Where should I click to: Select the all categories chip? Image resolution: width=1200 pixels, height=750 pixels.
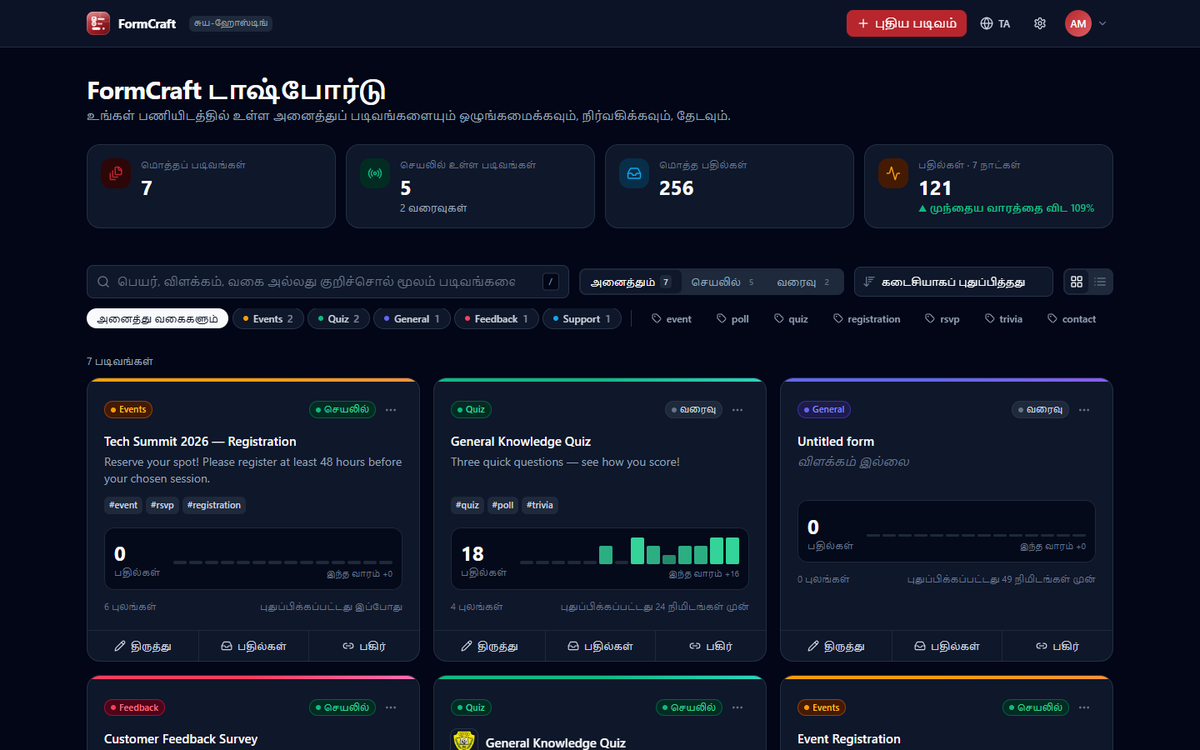157,319
